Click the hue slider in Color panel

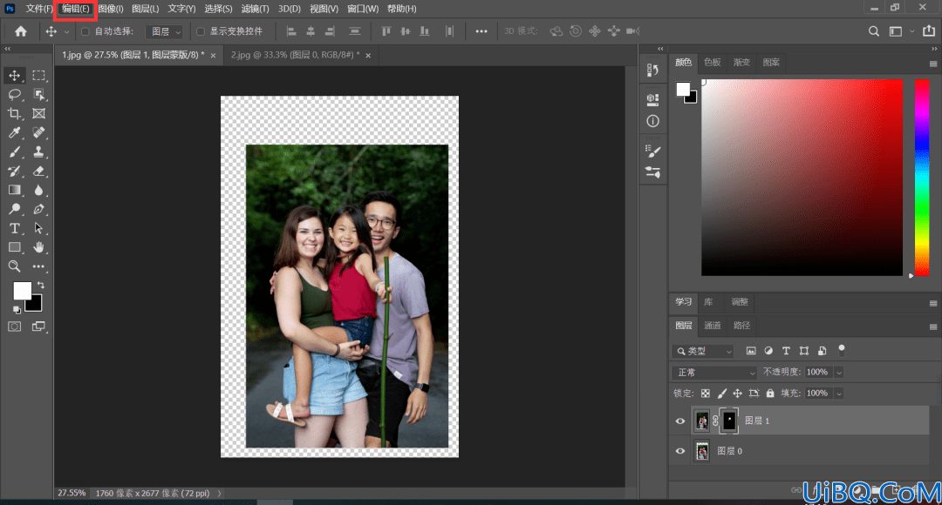(x=922, y=177)
